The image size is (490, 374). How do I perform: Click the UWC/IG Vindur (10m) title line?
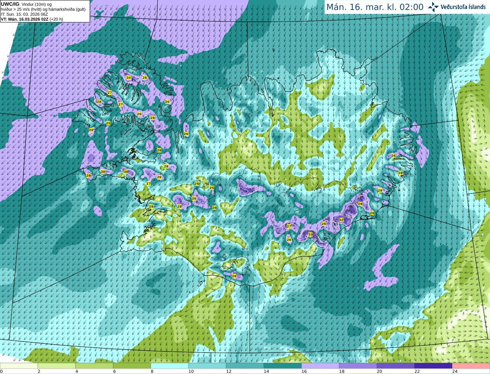pyautogui.click(x=26, y=4)
